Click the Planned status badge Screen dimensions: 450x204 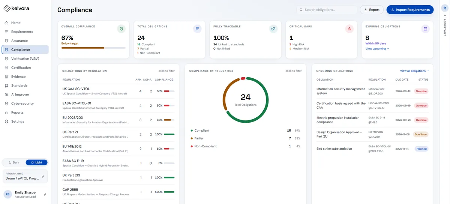click(421, 149)
